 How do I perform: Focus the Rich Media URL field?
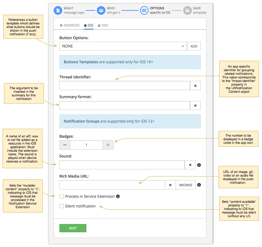pyautogui.click(x=112, y=185)
